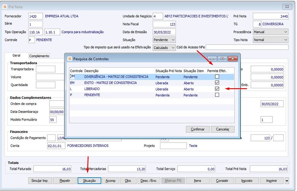Click the TG code field
Screen dimensions: 297x191
pyautogui.click(x=257, y=24)
